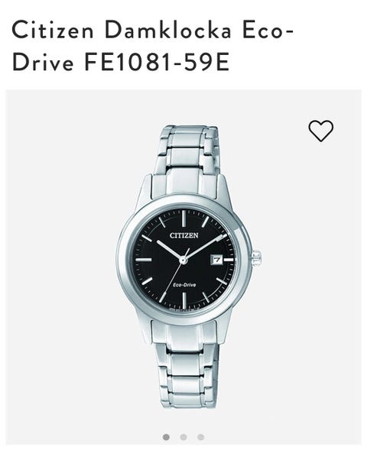This screenshot has width=367, height=453.
Task: Click the 12 o'clock hour marker
Action: pos(183,218)
